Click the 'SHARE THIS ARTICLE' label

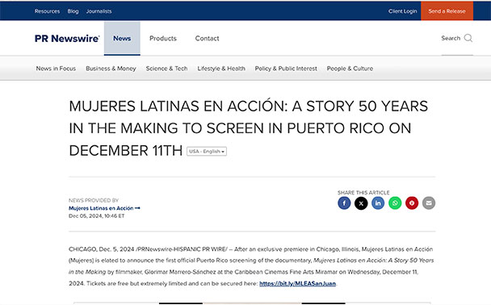click(x=363, y=192)
